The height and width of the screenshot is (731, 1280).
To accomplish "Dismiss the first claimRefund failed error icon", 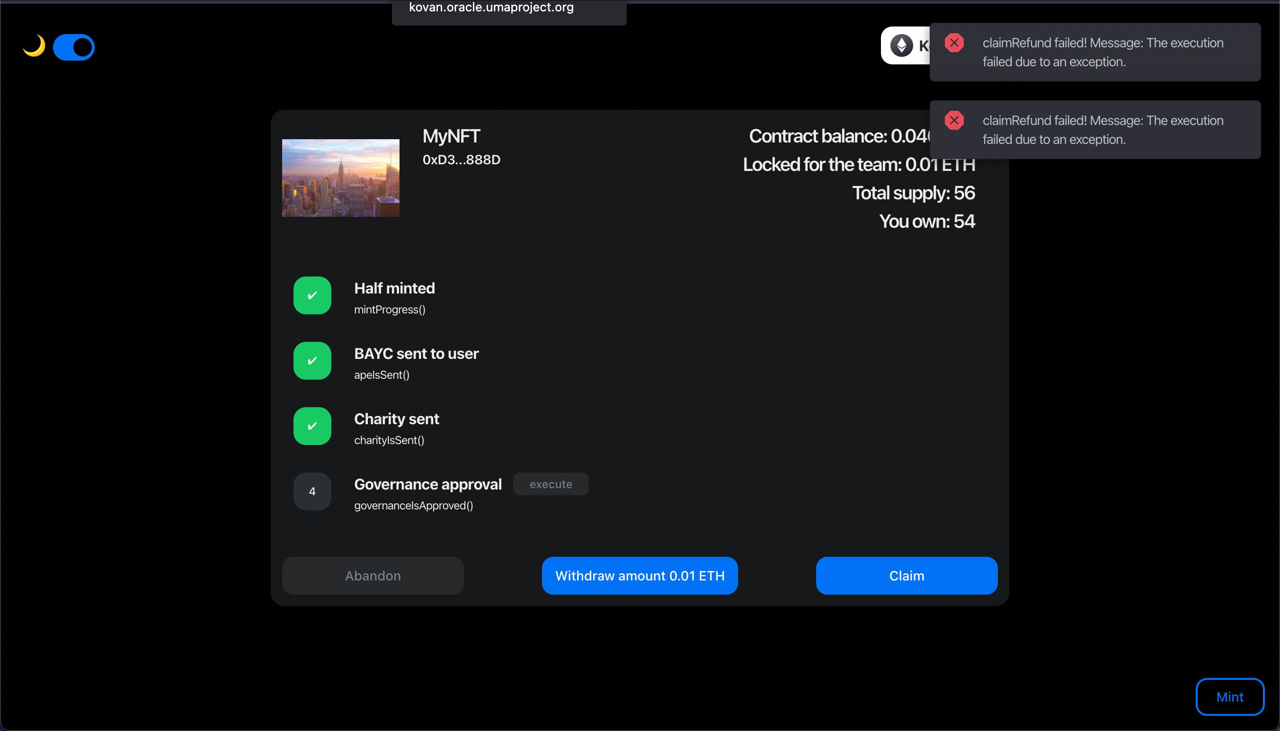I will click(954, 43).
